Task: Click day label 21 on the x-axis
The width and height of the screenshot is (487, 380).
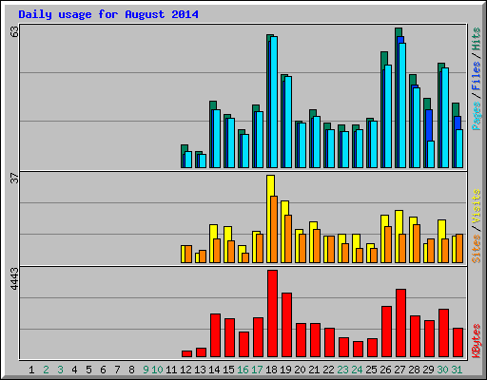Action: (314, 370)
